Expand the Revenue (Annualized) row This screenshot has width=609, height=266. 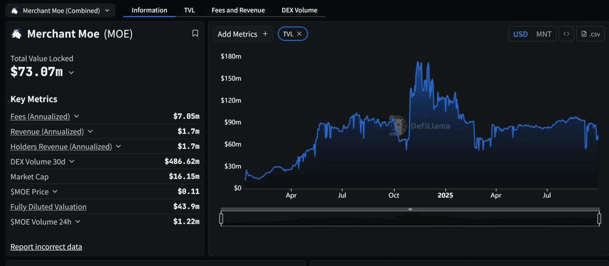[90, 132]
